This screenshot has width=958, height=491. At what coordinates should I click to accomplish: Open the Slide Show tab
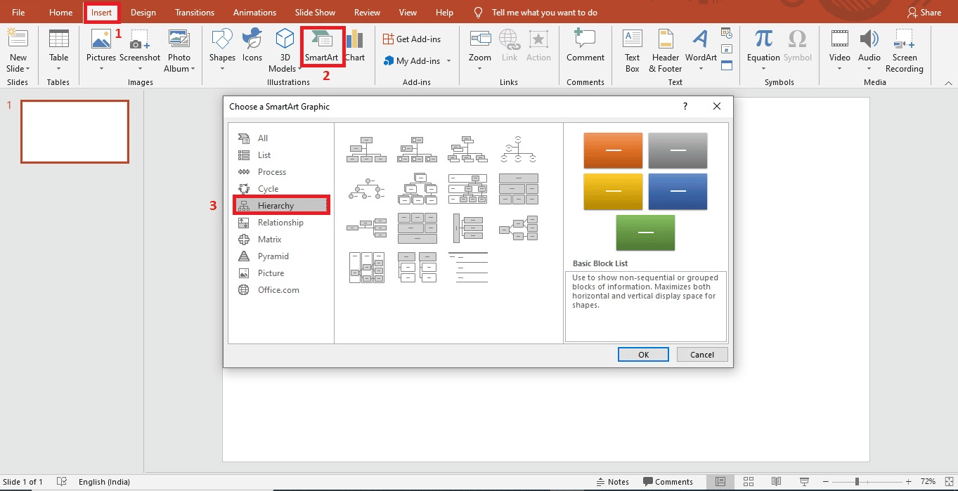pos(315,12)
